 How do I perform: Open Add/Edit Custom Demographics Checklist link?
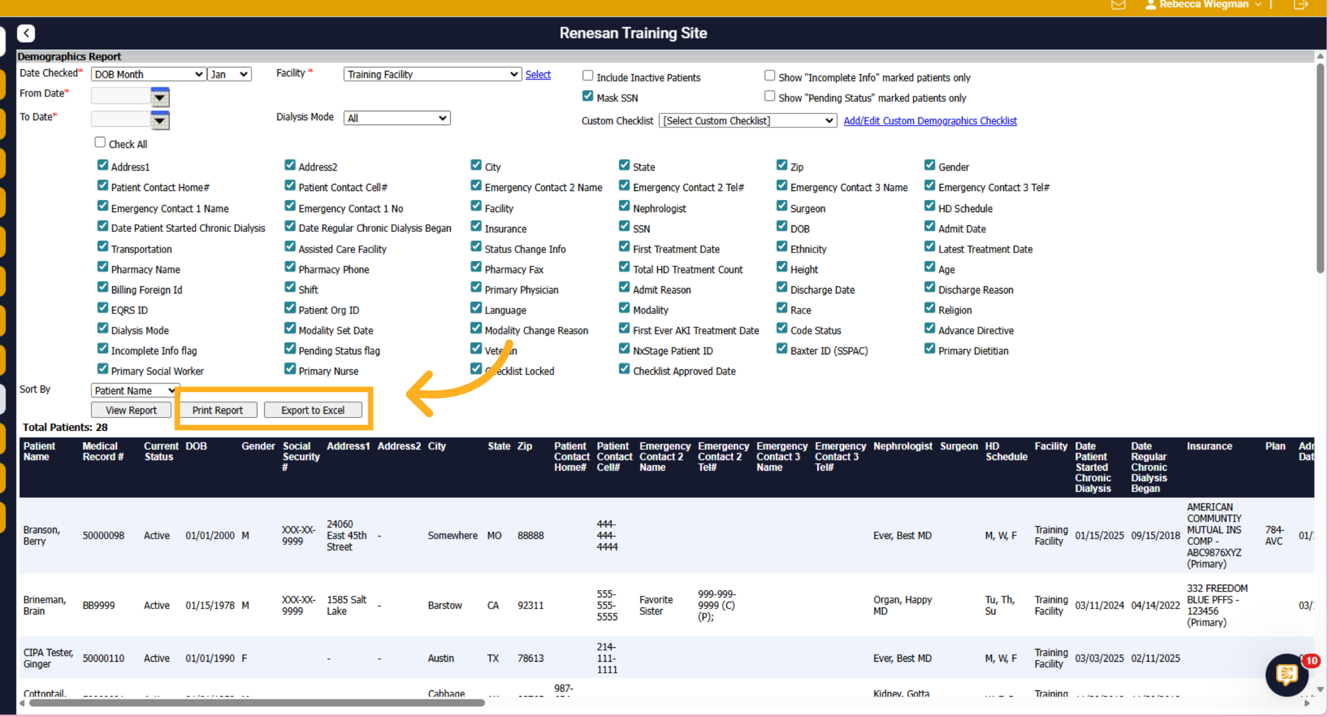(x=930, y=121)
